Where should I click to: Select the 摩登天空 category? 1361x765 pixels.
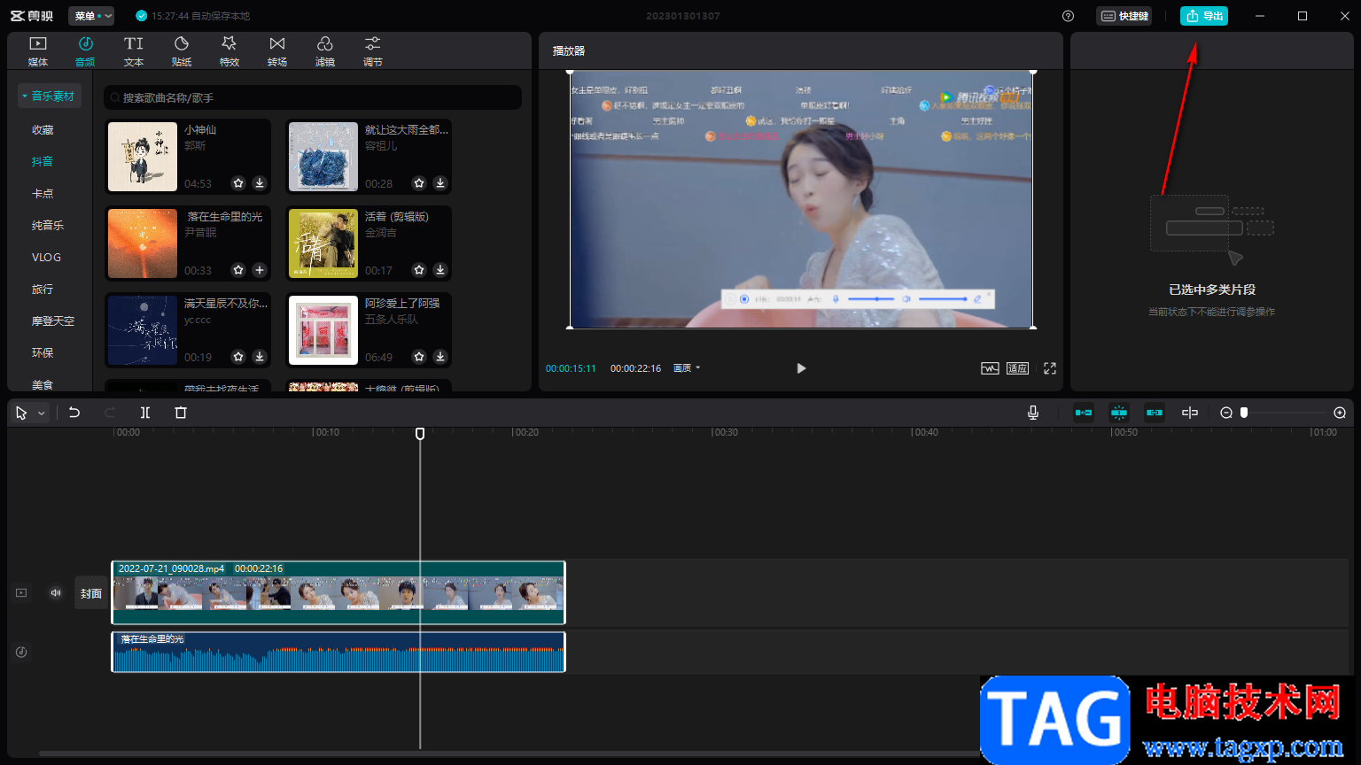pos(53,321)
